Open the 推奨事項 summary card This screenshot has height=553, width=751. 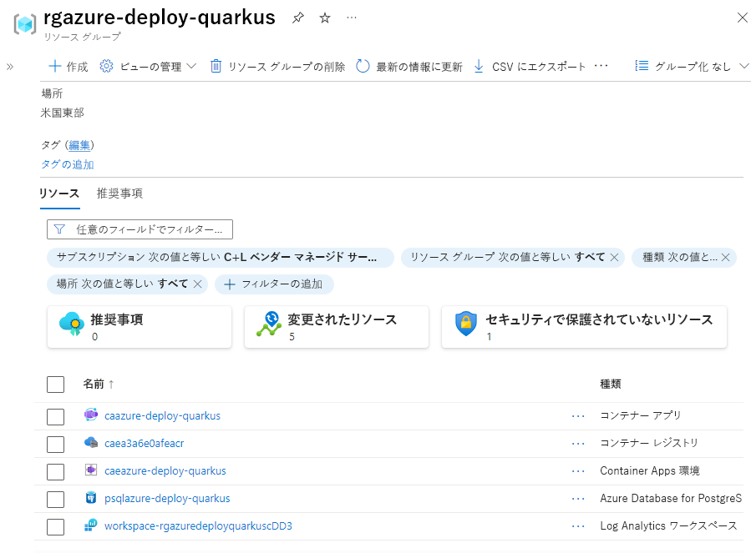pyautogui.click(x=140, y=327)
